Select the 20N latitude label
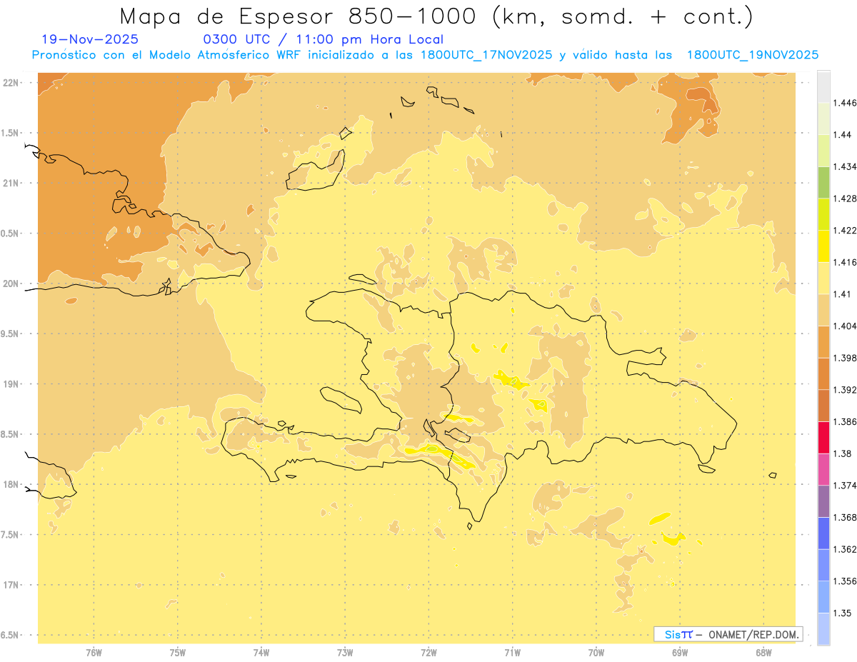Screen dimensions: 857x662 click(x=11, y=284)
